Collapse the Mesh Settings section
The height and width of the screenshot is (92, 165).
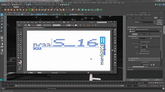[x=129, y=36]
